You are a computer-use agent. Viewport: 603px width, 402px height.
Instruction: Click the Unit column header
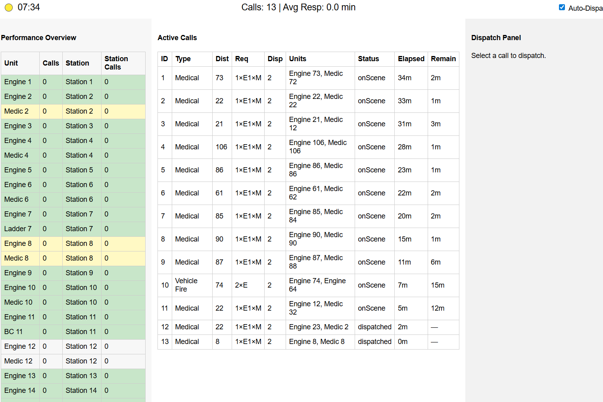point(11,63)
